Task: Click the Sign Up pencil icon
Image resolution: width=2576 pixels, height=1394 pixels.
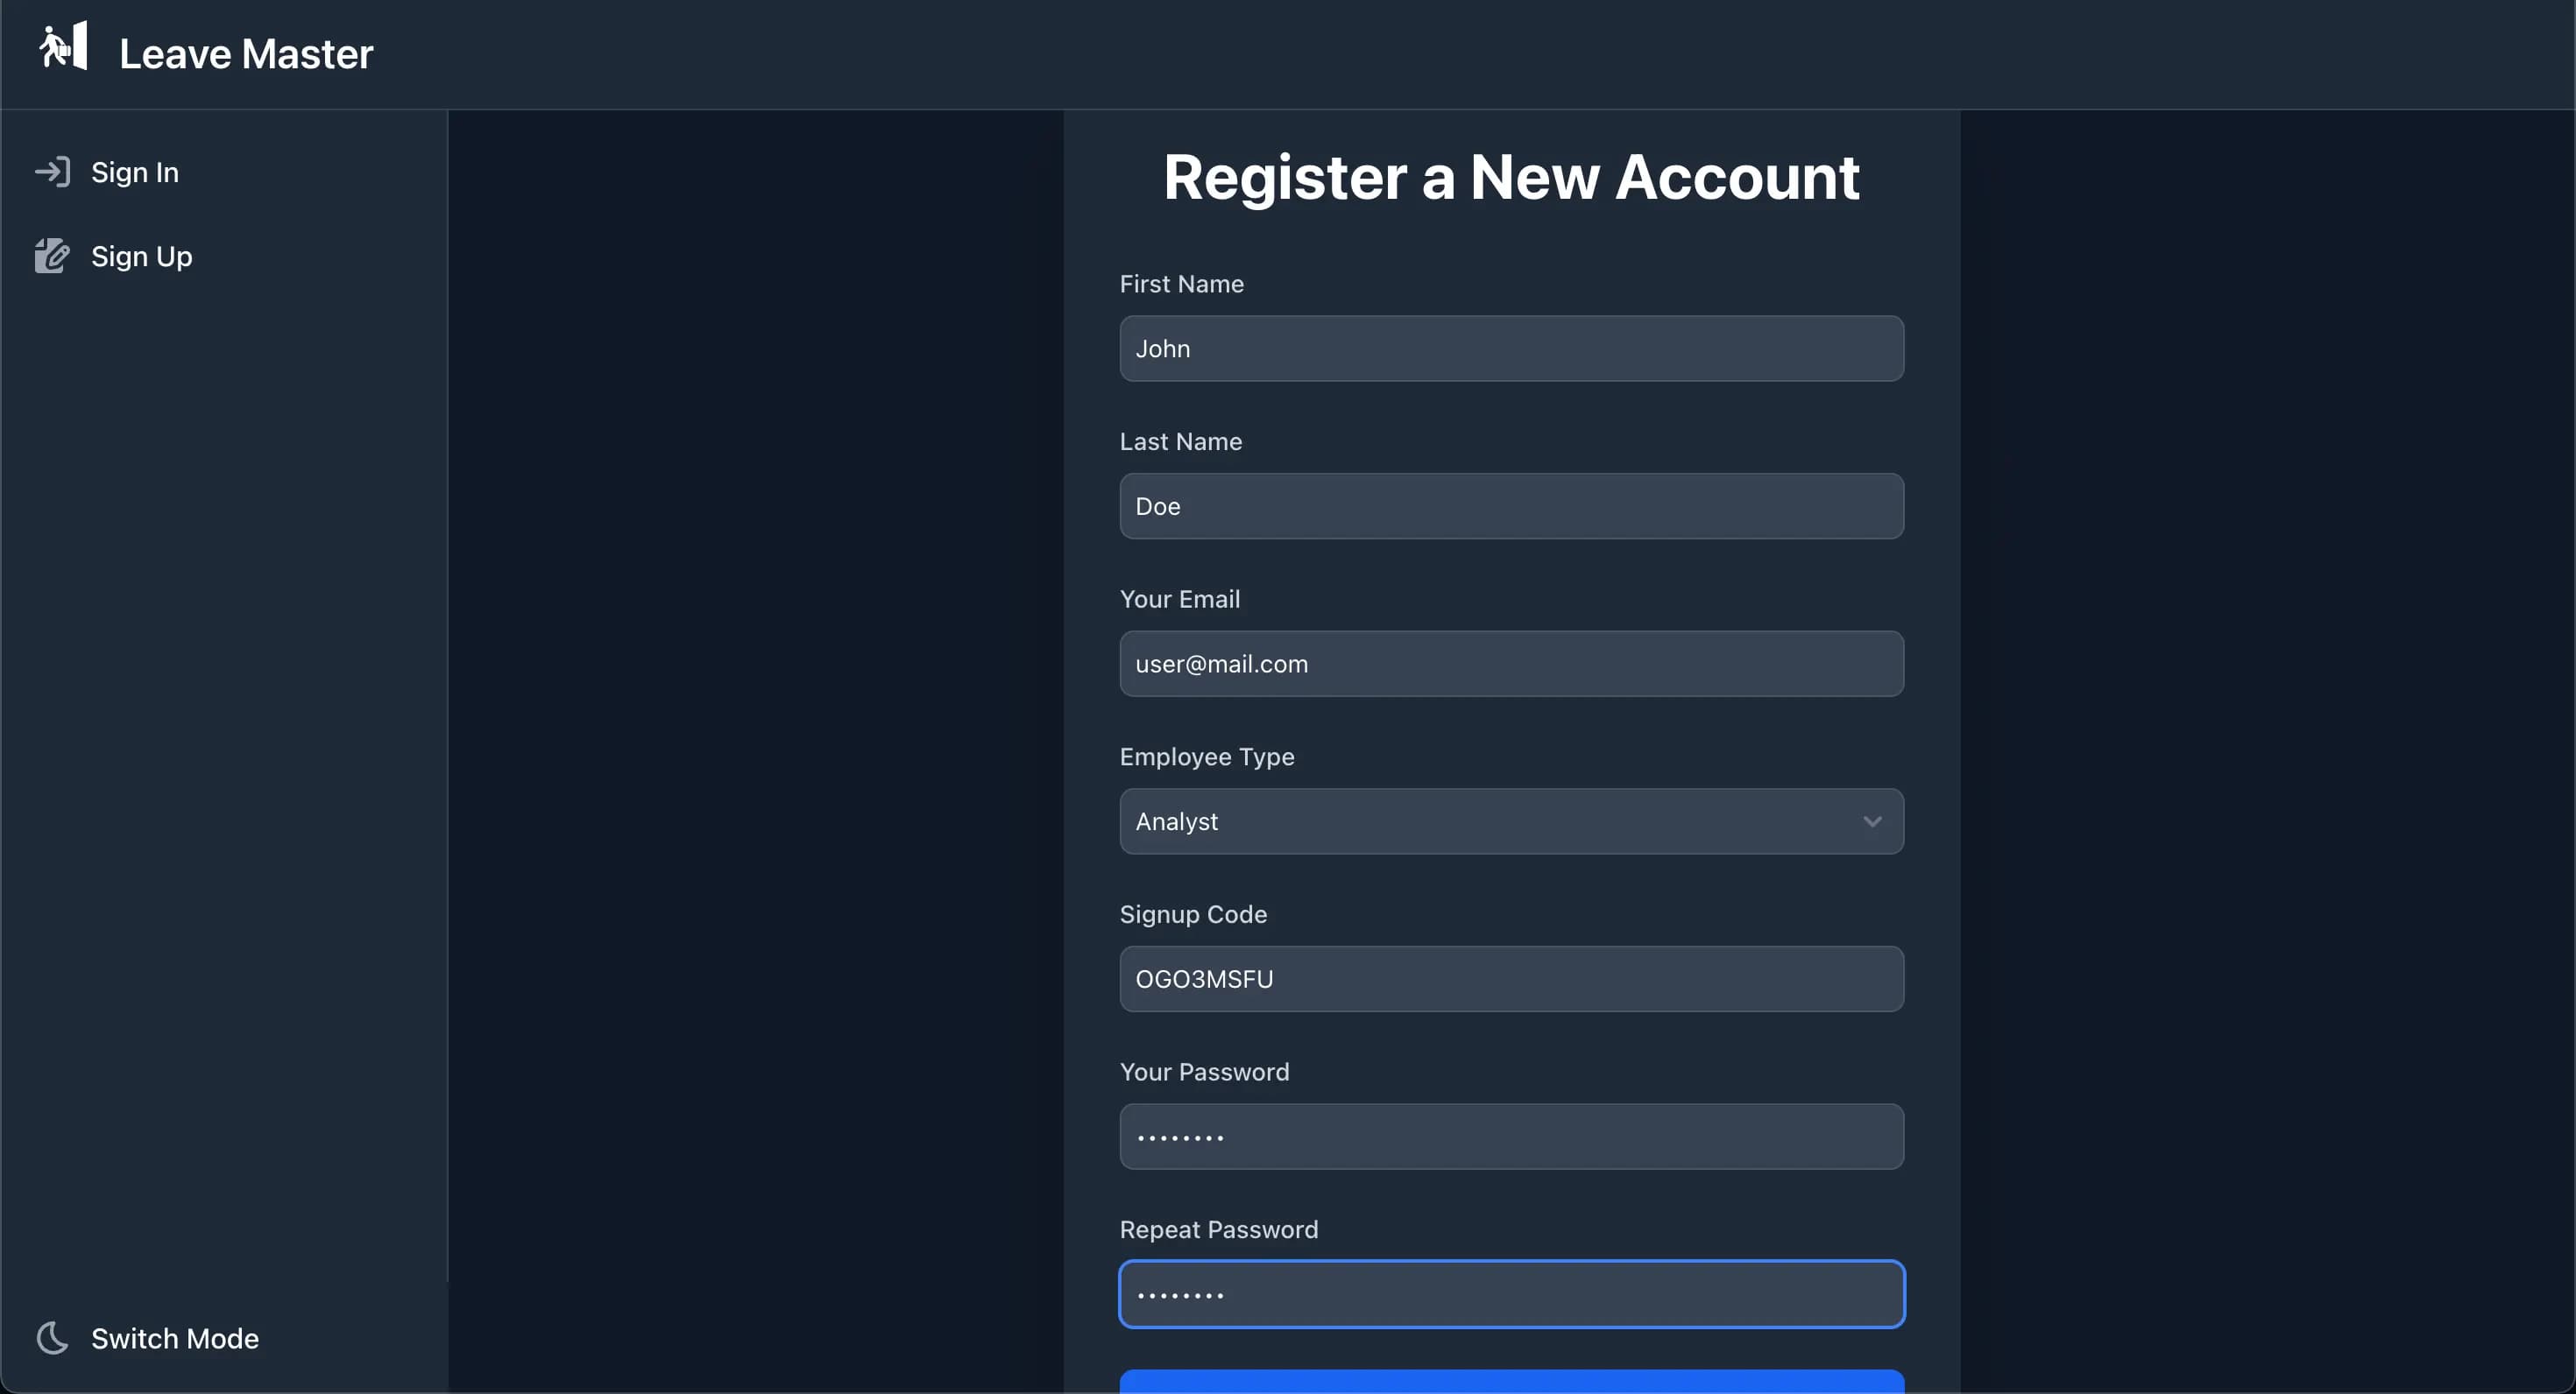Action: tap(52, 256)
